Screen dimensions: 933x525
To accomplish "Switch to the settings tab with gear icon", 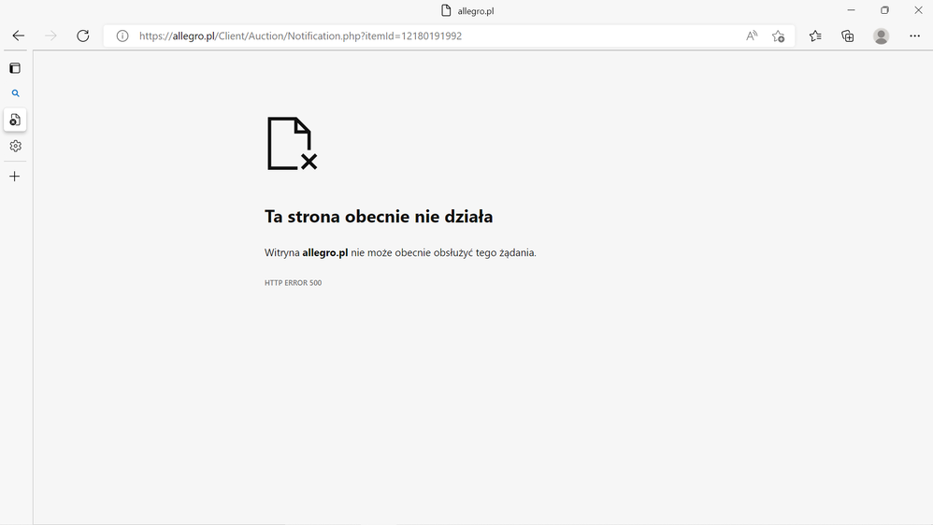I will [x=15, y=146].
